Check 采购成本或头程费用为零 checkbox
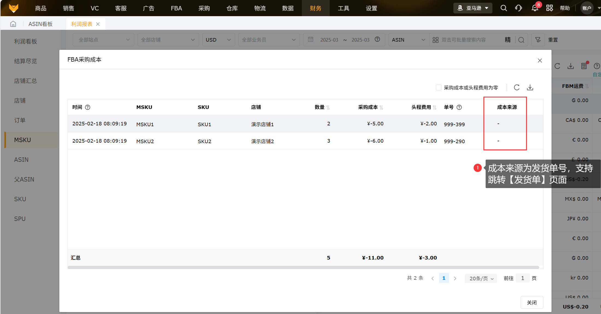The image size is (601, 314). (439, 88)
